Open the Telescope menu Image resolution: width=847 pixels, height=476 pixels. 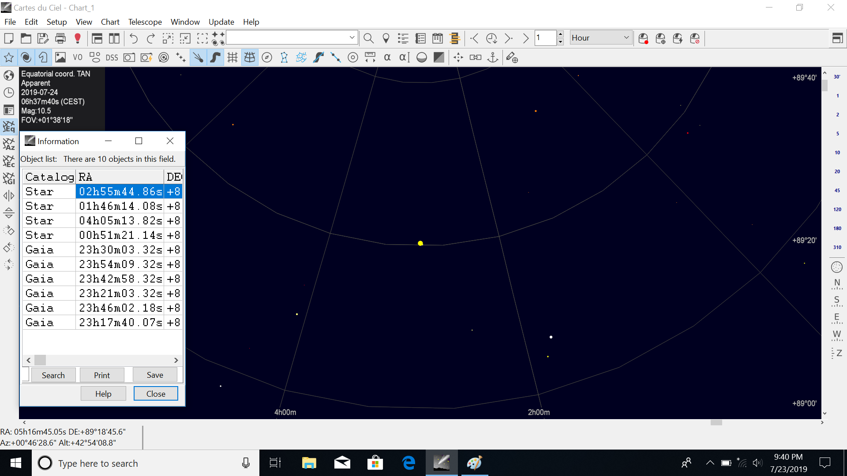click(145, 22)
